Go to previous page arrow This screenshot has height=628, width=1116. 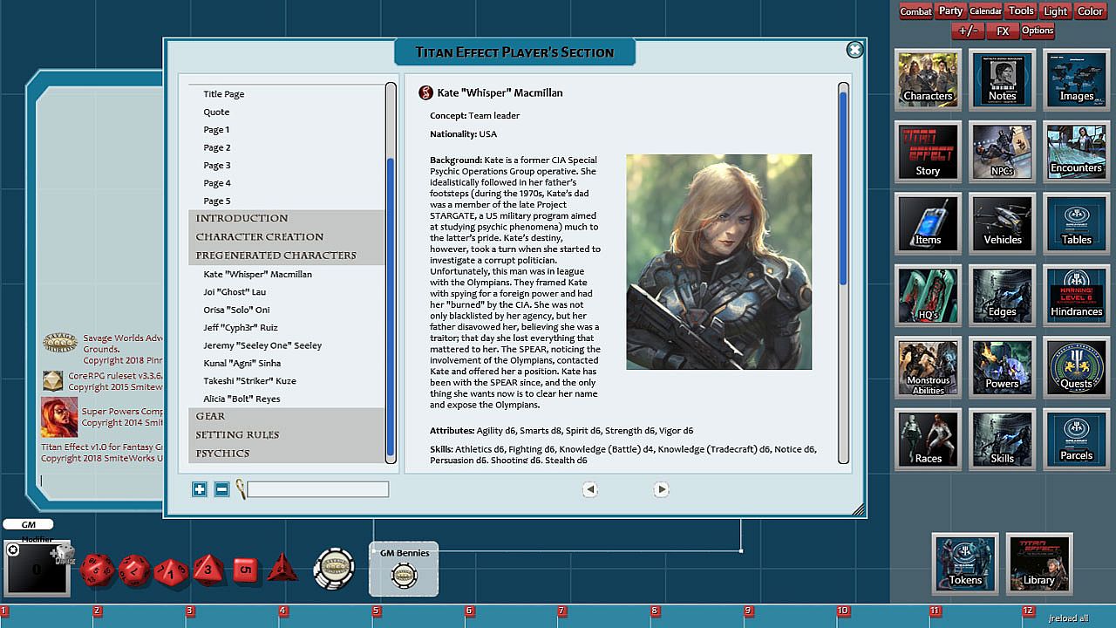(590, 489)
